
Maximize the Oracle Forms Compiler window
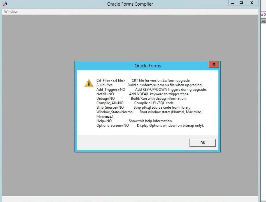[x=241, y=3]
